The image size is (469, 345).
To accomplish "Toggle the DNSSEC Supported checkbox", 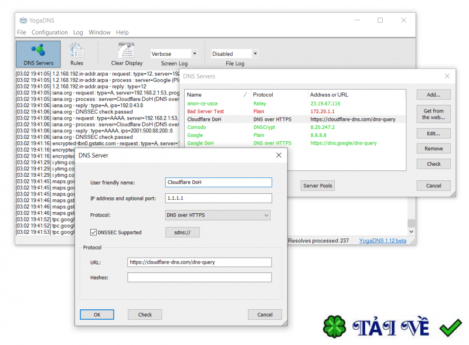I will click(x=93, y=233).
